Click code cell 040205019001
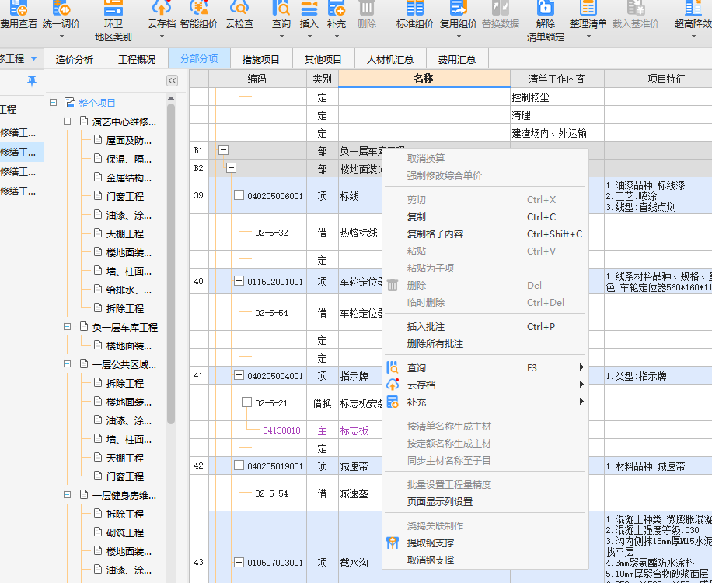This screenshot has width=712, height=583. [x=274, y=466]
